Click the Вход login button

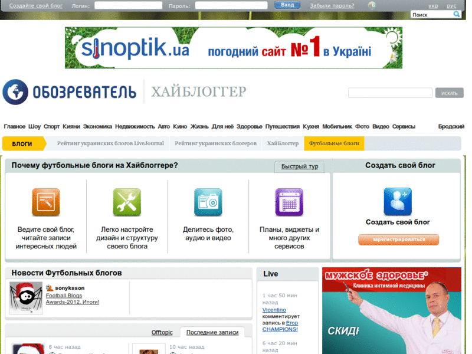click(x=287, y=5)
